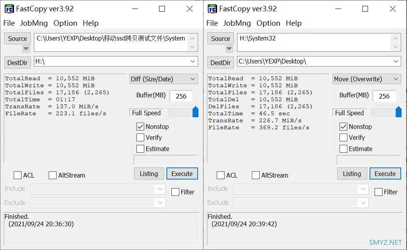The image size is (407, 250).
Task: Toggle Estimate checkbox in left window
Action: [x=140, y=149]
